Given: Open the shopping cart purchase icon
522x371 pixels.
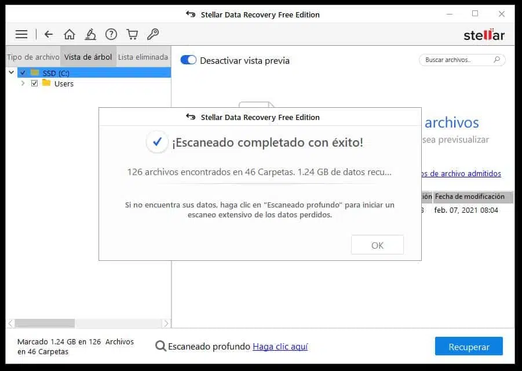Looking at the screenshot, I should click(132, 34).
